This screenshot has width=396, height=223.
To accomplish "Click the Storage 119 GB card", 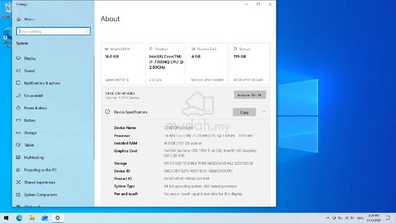I will pos(249,64).
